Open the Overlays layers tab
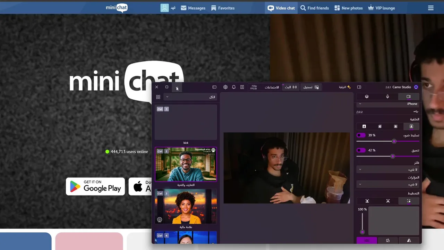 coord(367,97)
